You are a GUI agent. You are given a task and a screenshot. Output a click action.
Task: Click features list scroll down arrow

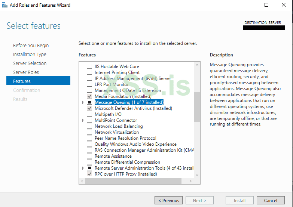click(197, 175)
